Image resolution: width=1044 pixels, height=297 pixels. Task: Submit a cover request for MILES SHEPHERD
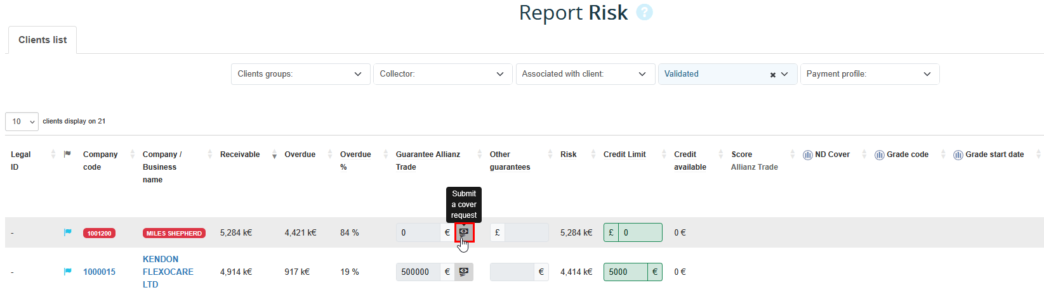coord(464,232)
